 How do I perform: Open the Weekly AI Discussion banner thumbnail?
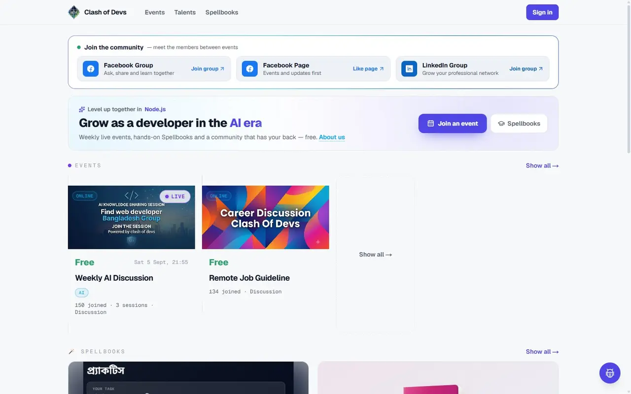132,217
